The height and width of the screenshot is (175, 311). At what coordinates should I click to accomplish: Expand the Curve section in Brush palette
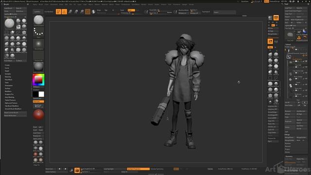(7, 68)
